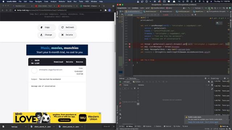Screen dimensions: 232x130
Task: Click the Delete email address button
Action: (67, 35)
